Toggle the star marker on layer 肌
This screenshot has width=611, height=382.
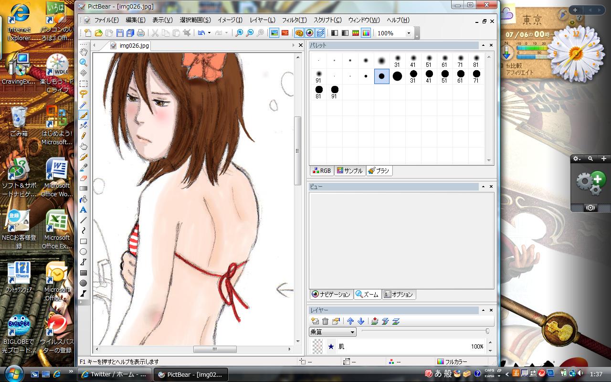click(331, 346)
